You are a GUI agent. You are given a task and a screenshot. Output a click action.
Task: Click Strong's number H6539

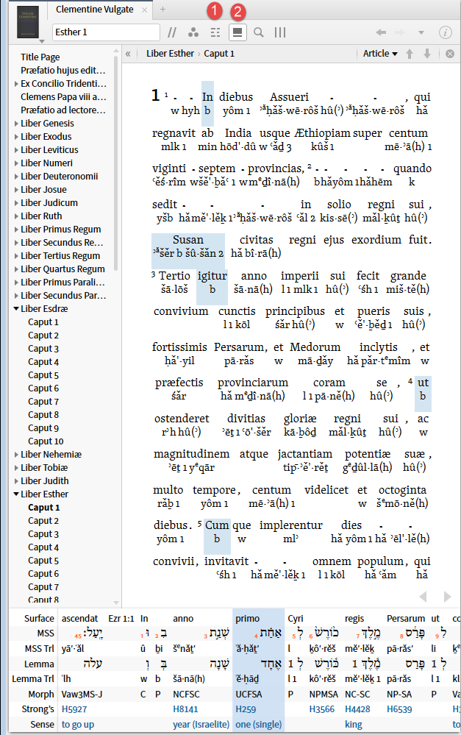coord(399,709)
